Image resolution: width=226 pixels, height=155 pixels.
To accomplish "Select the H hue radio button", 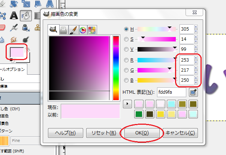I will [x=126, y=29].
